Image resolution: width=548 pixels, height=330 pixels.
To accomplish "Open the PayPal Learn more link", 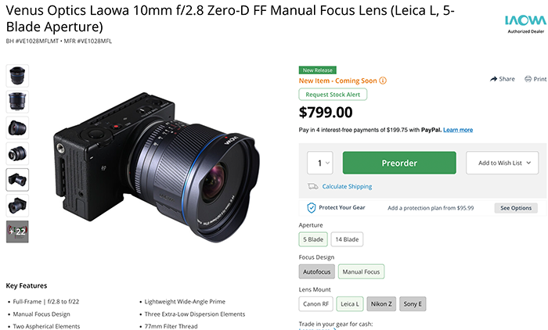I will (x=458, y=130).
